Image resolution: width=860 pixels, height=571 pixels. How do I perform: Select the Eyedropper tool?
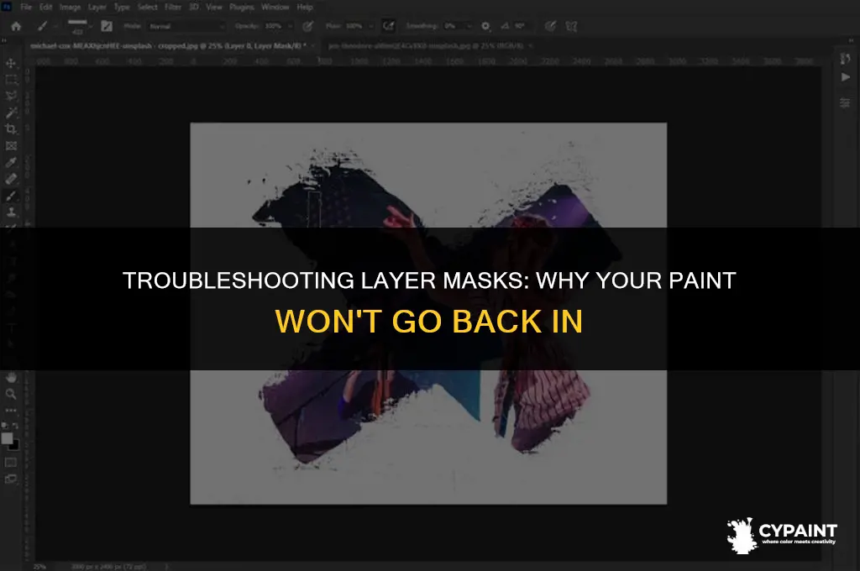(10, 162)
